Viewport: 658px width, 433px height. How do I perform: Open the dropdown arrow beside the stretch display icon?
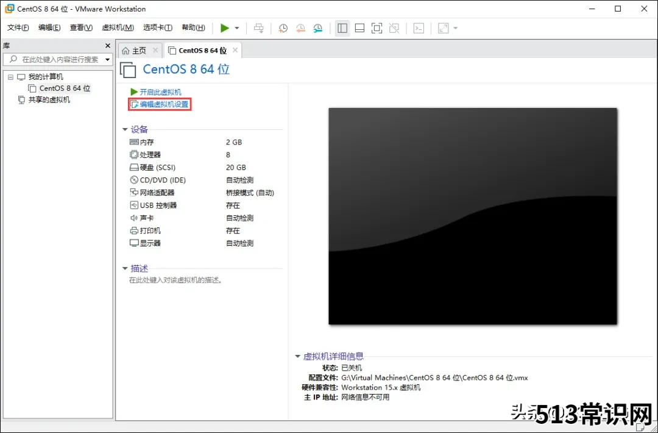click(x=455, y=28)
